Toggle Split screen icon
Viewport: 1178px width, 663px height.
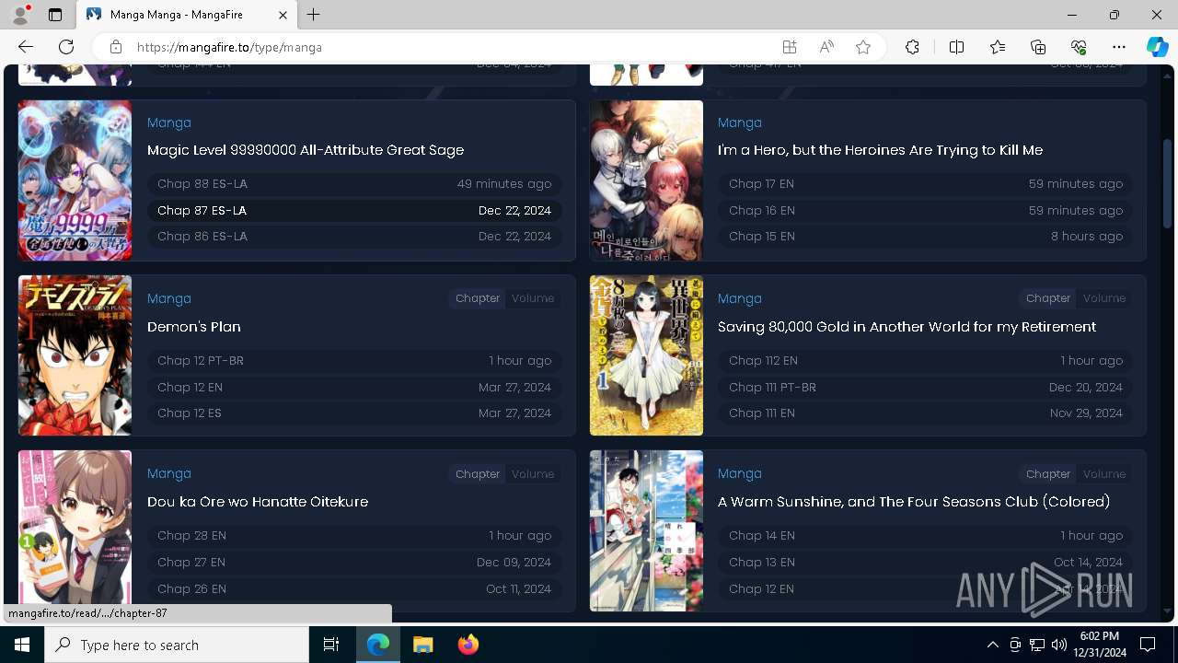tap(956, 47)
